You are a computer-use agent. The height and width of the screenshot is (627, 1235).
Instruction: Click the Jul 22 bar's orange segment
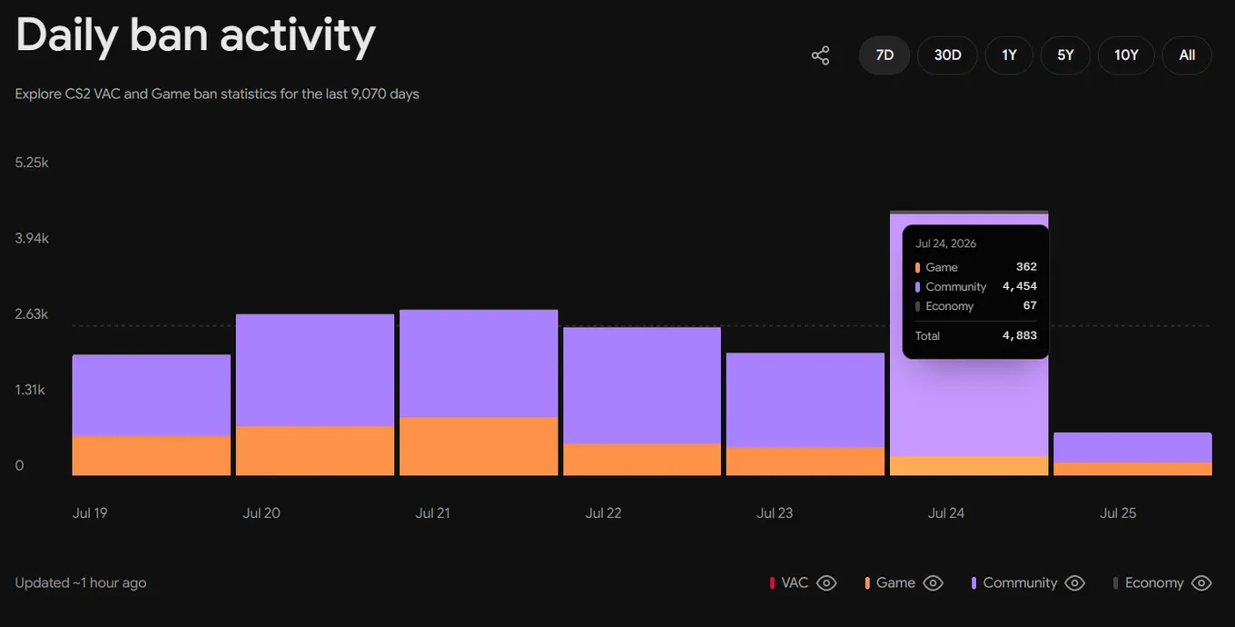click(x=642, y=460)
